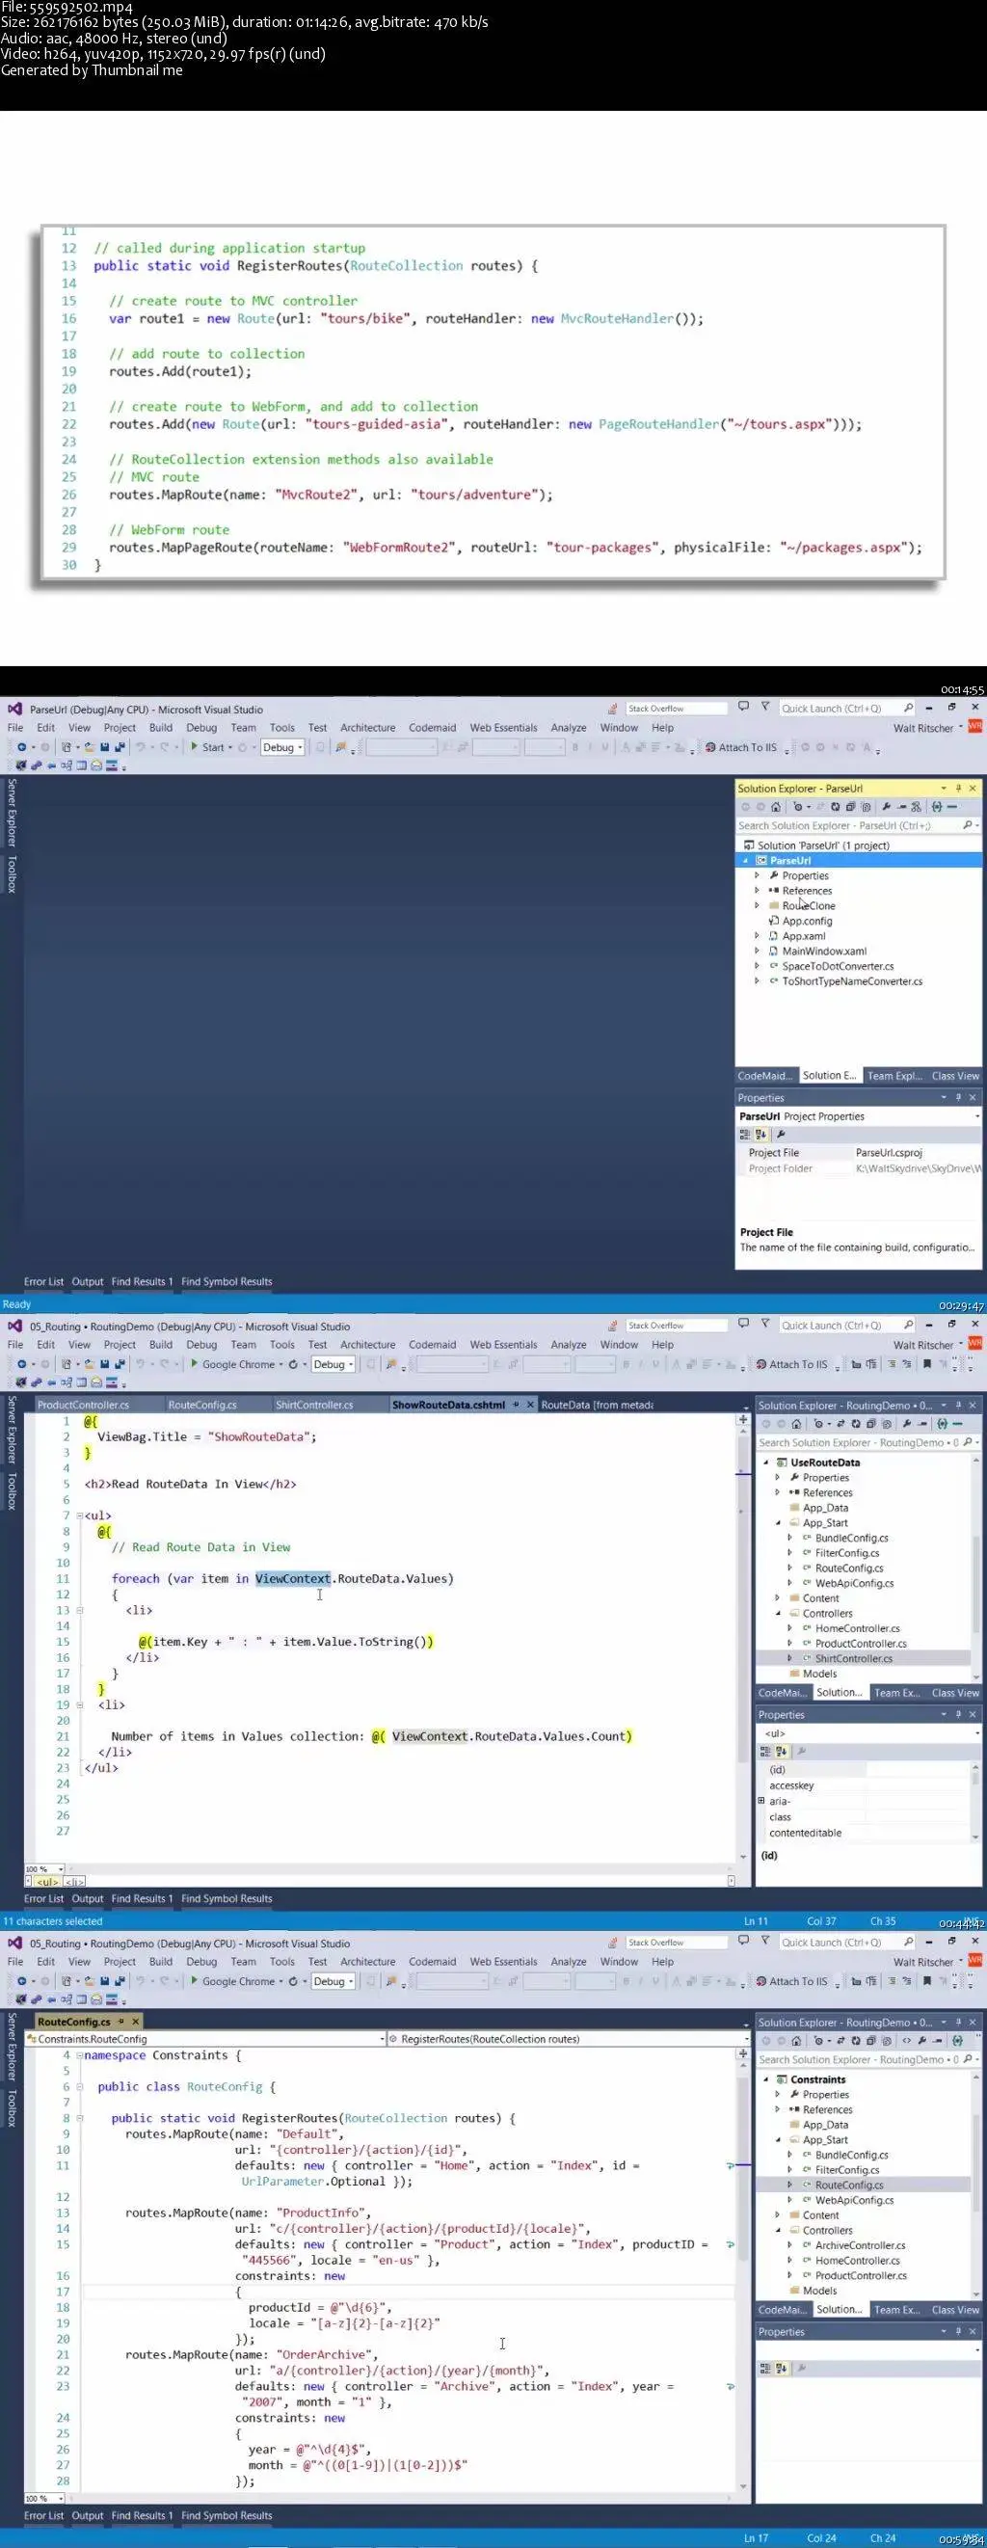Click Undo icon in ParseUrl toolbar
This screenshot has height=2548, width=987.
point(141,748)
